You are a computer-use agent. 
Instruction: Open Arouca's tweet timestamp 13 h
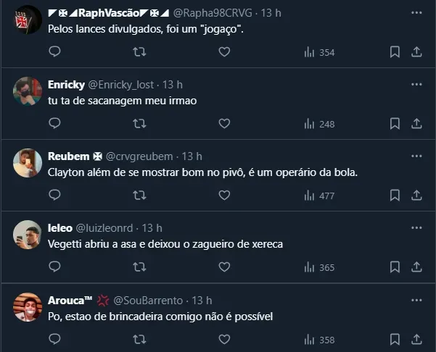pos(202,300)
